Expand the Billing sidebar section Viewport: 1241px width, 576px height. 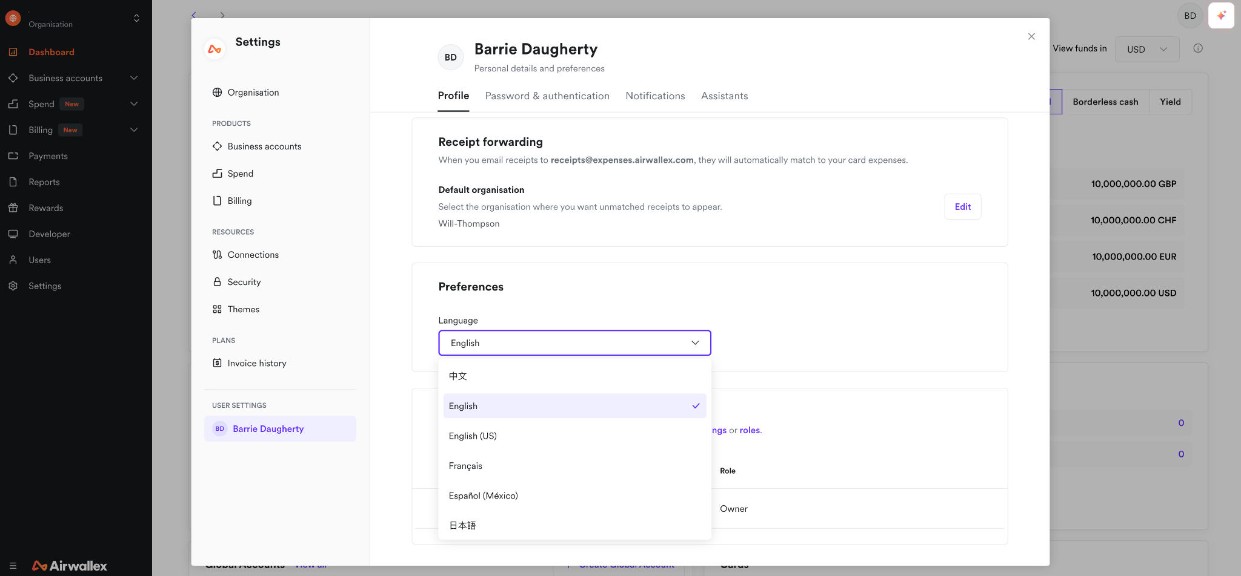pos(134,130)
